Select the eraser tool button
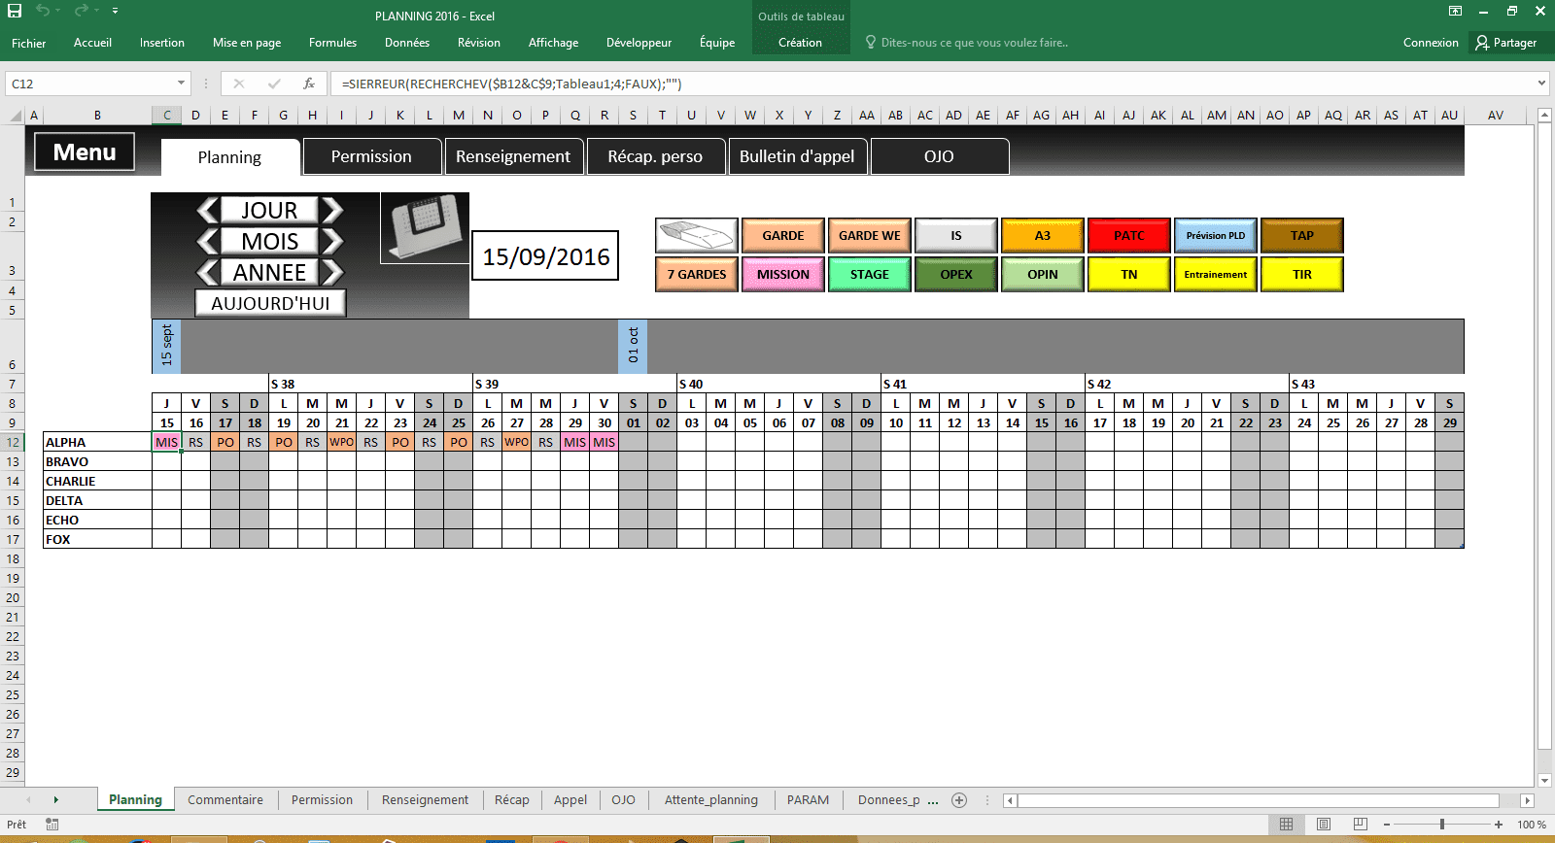The height and width of the screenshot is (843, 1555). (697, 236)
